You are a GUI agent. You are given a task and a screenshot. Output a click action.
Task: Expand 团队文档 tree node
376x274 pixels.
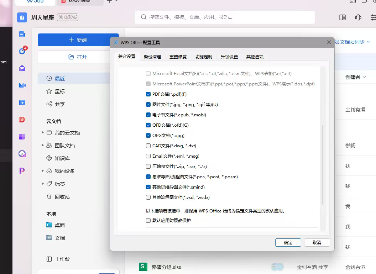tap(42, 145)
